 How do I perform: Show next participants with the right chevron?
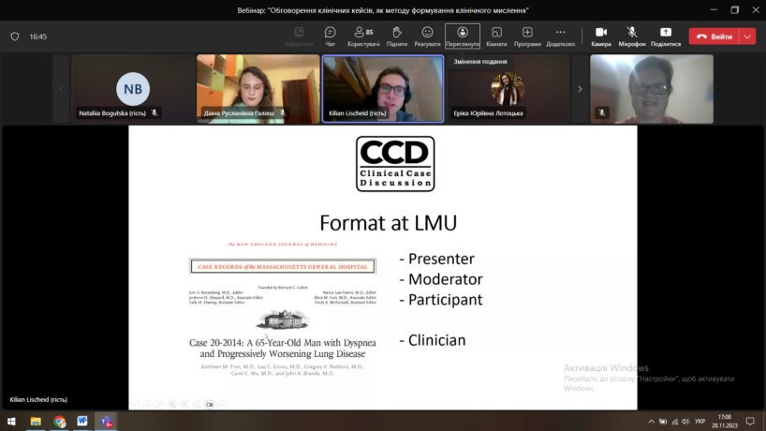(580, 89)
